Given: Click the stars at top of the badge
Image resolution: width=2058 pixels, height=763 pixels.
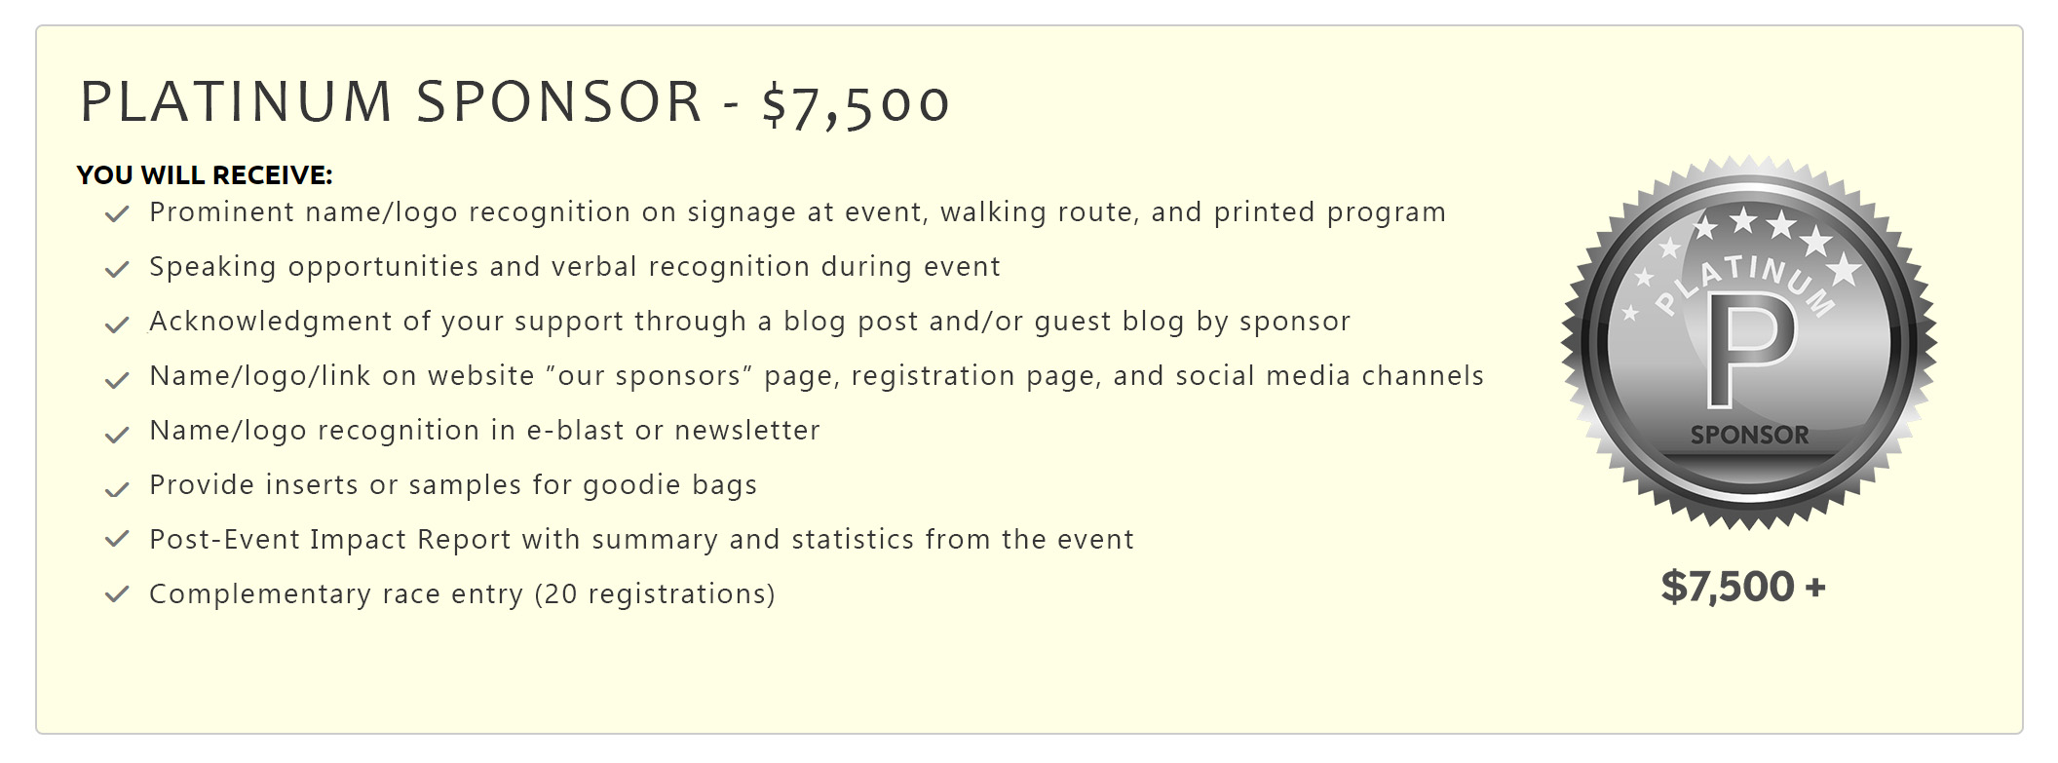Looking at the screenshot, I should tap(1762, 225).
